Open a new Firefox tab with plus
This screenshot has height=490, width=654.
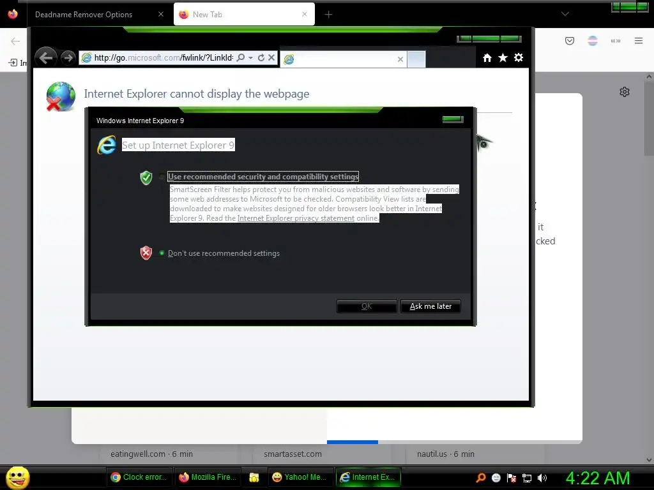[x=328, y=15]
